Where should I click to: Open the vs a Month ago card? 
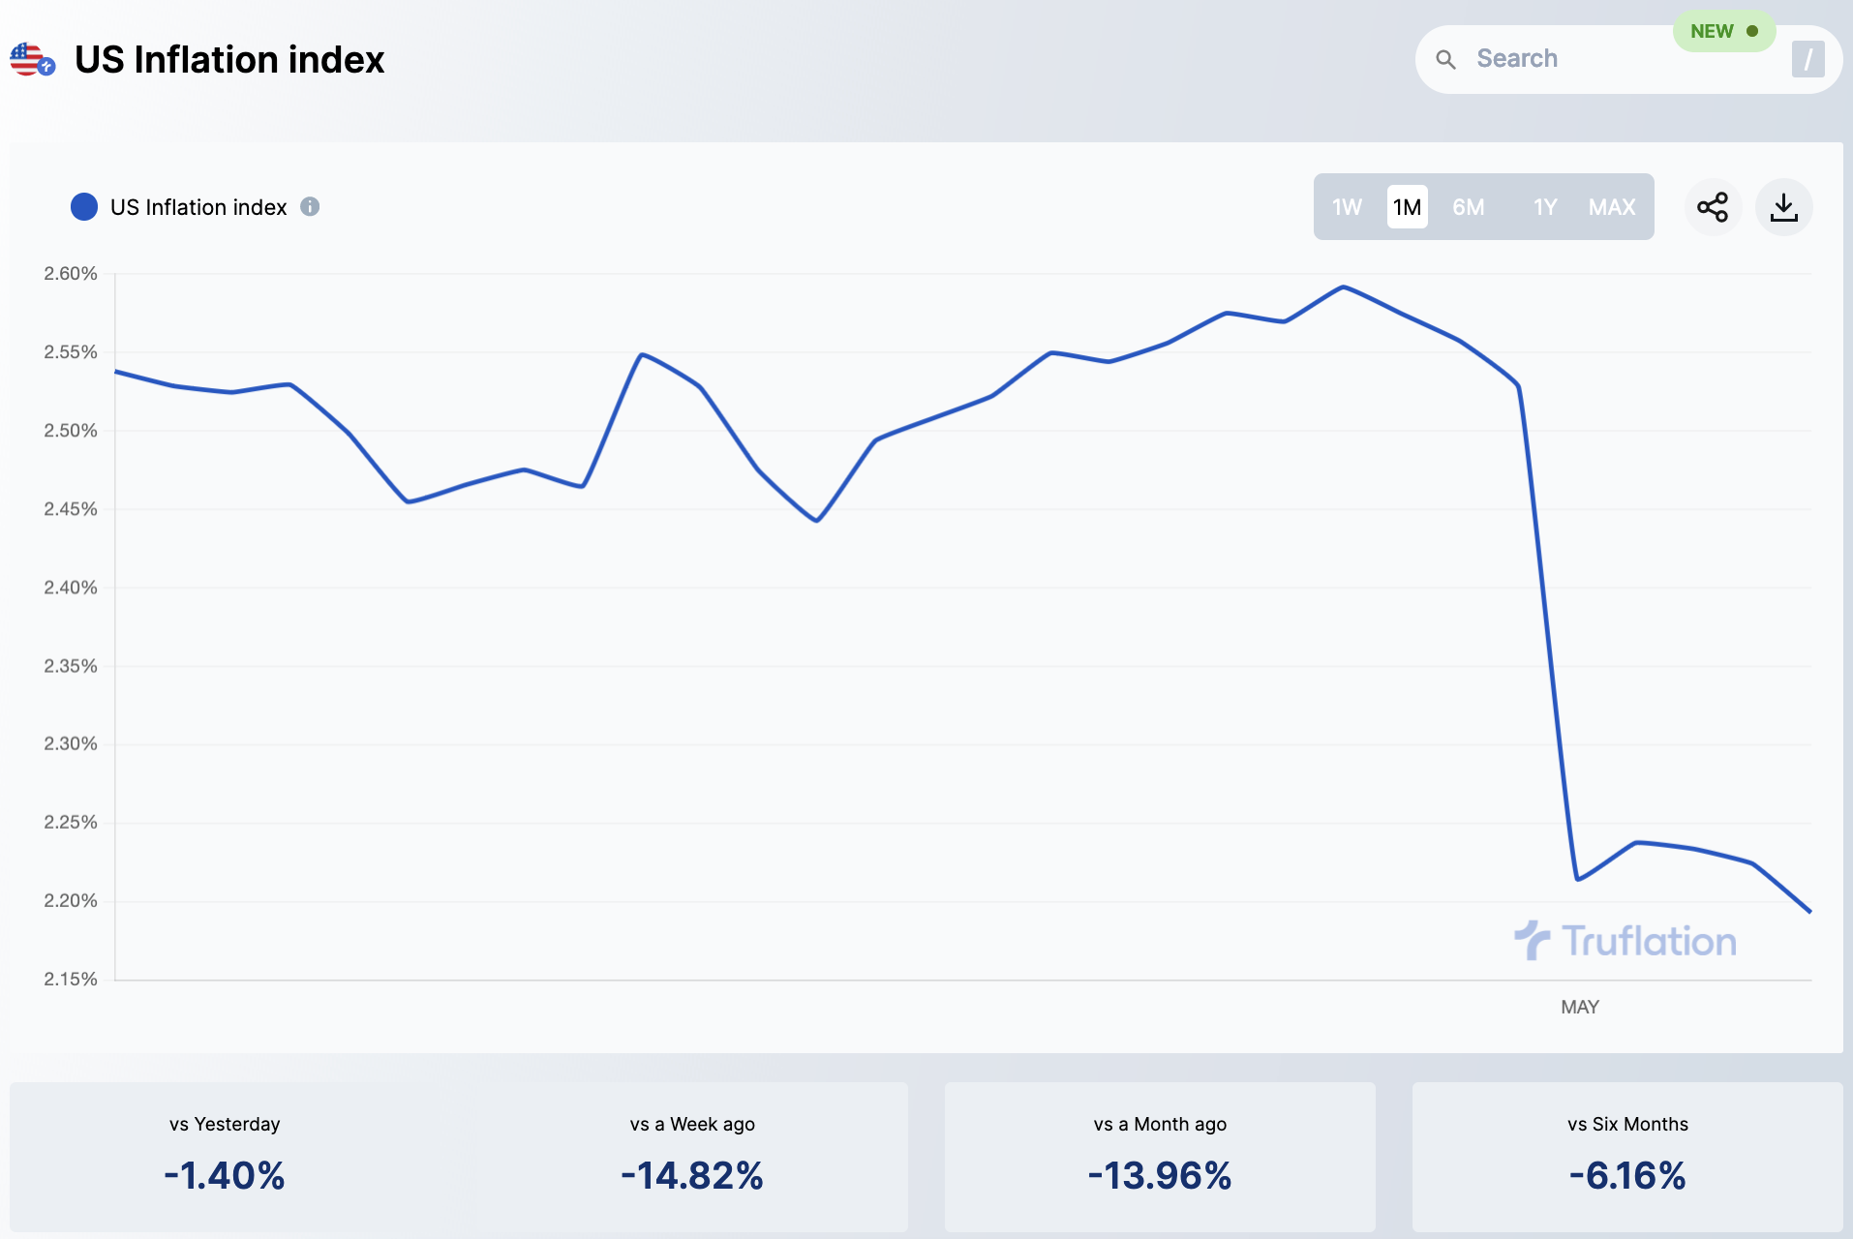tap(1160, 1157)
